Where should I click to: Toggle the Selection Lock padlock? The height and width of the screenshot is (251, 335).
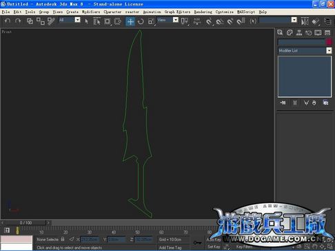pyautogui.click(x=63, y=239)
